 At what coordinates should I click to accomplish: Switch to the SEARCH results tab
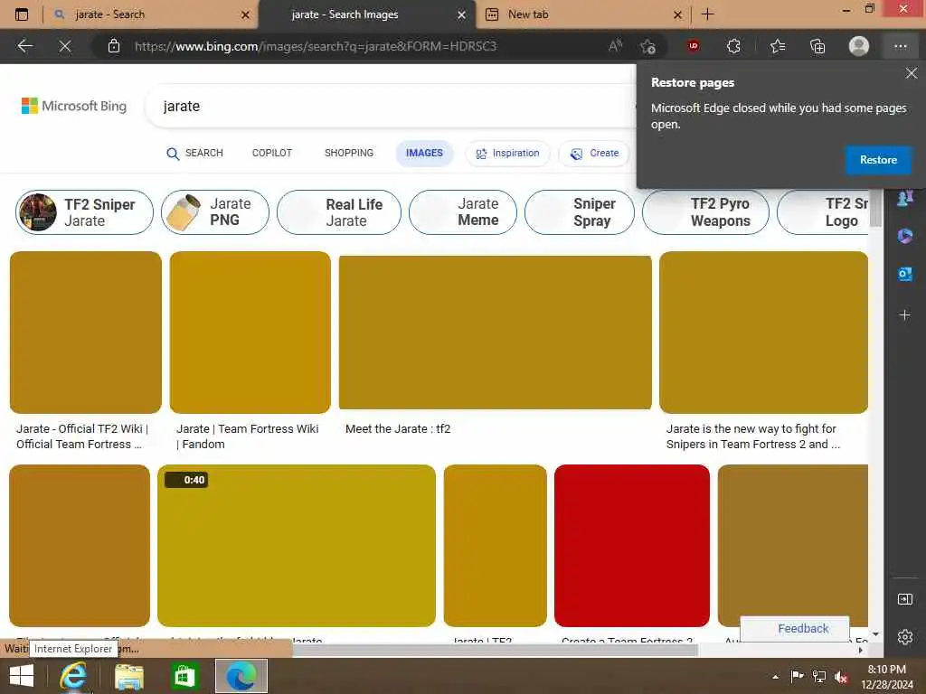click(x=195, y=154)
